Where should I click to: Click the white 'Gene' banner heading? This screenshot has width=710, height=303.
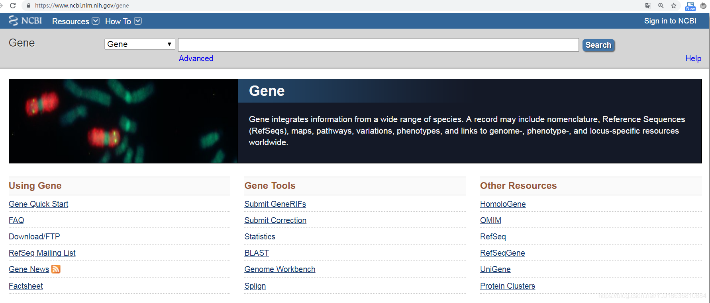[267, 91]
